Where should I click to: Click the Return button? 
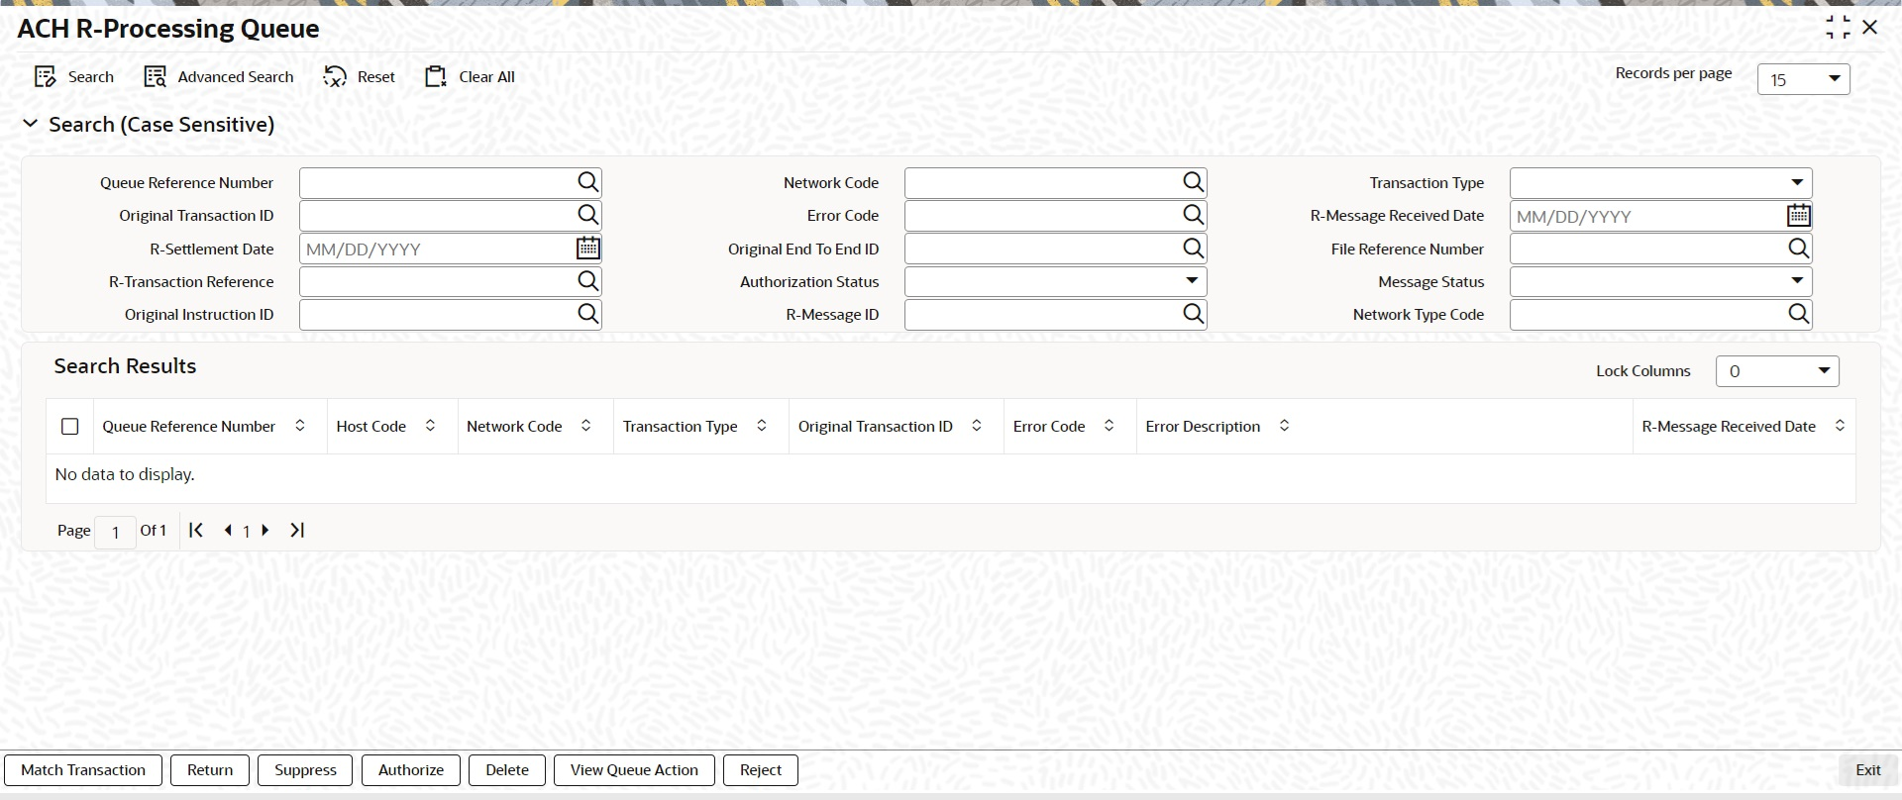tap(210, 770)
